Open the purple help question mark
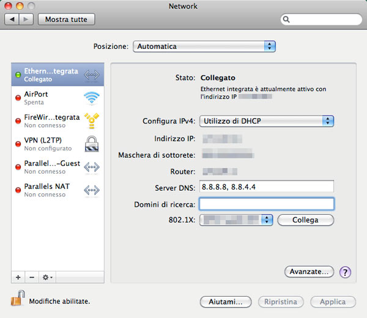The height and width of the screenshot is (318, 367). (344, 272)
